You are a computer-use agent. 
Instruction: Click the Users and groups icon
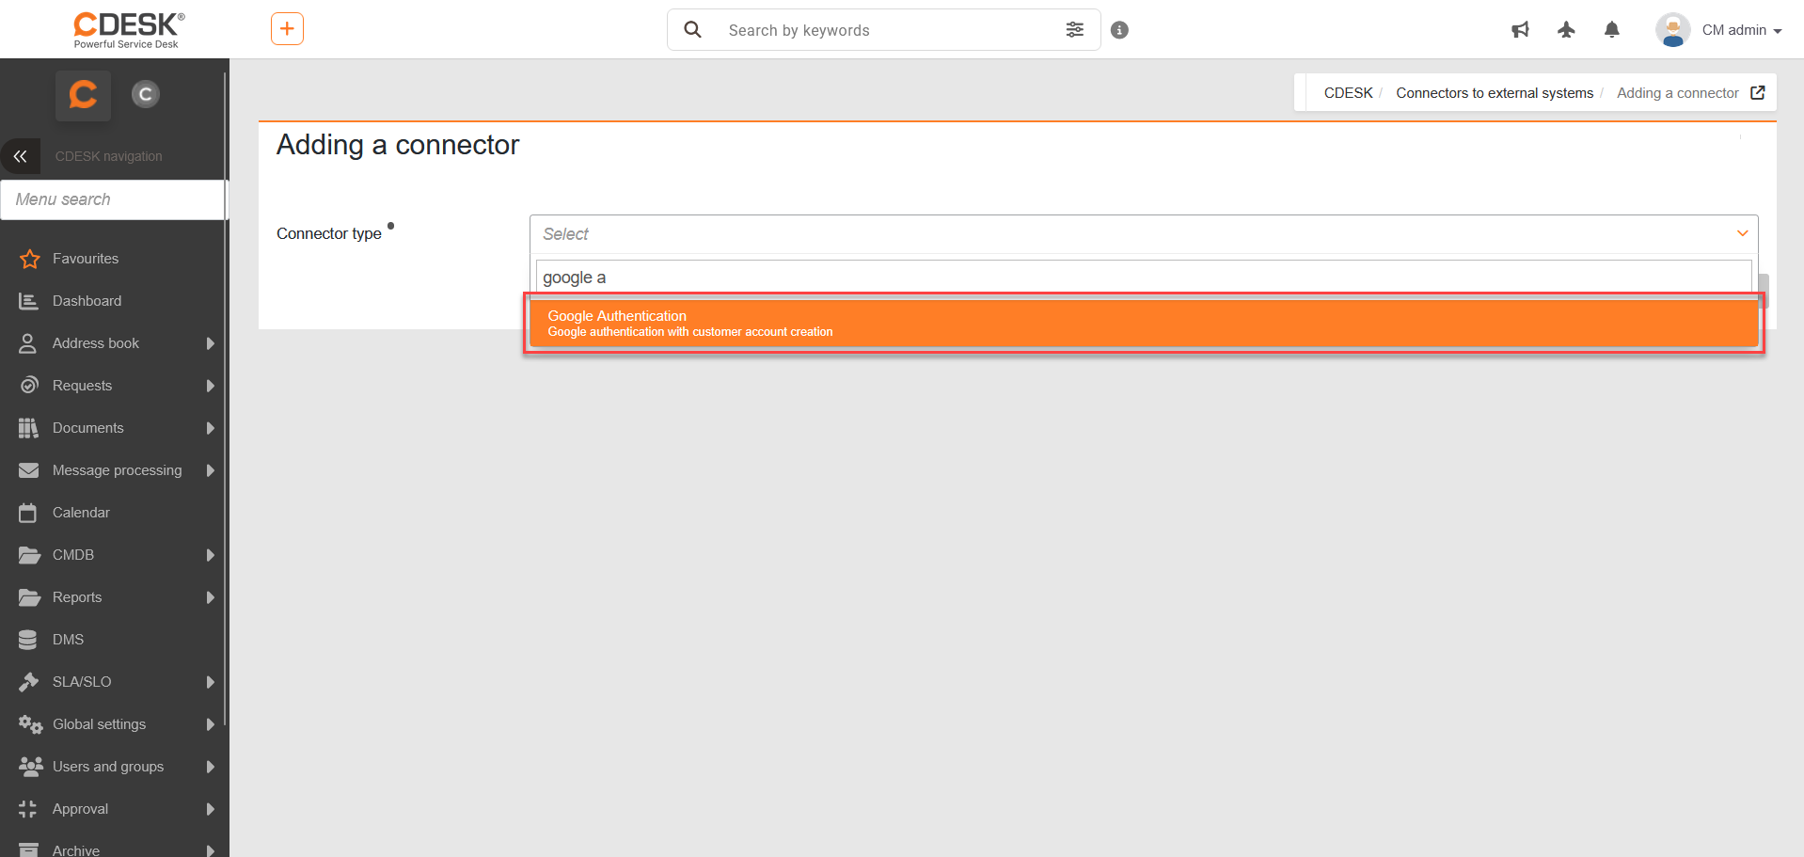click(x=30, y=767)
